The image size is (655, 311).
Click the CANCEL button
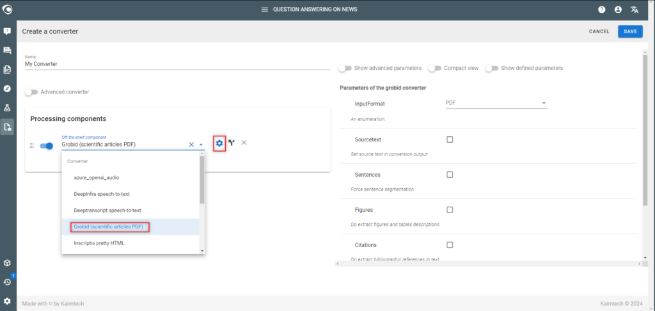599,32
